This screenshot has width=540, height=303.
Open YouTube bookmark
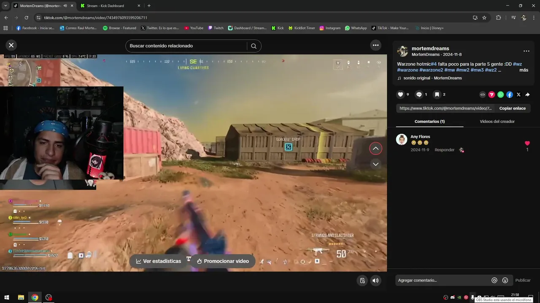click(x=194, y=28)
